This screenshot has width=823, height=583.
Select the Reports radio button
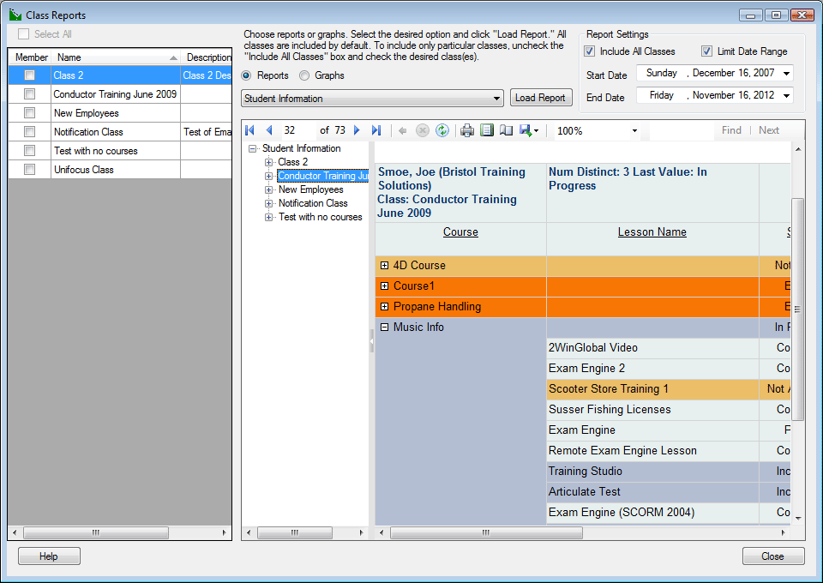click(246, 75)
